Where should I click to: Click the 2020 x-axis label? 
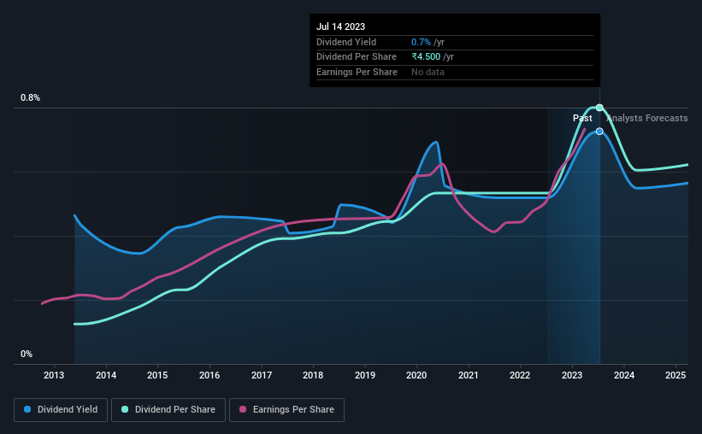pyautogui.click(x=416, y=375)
